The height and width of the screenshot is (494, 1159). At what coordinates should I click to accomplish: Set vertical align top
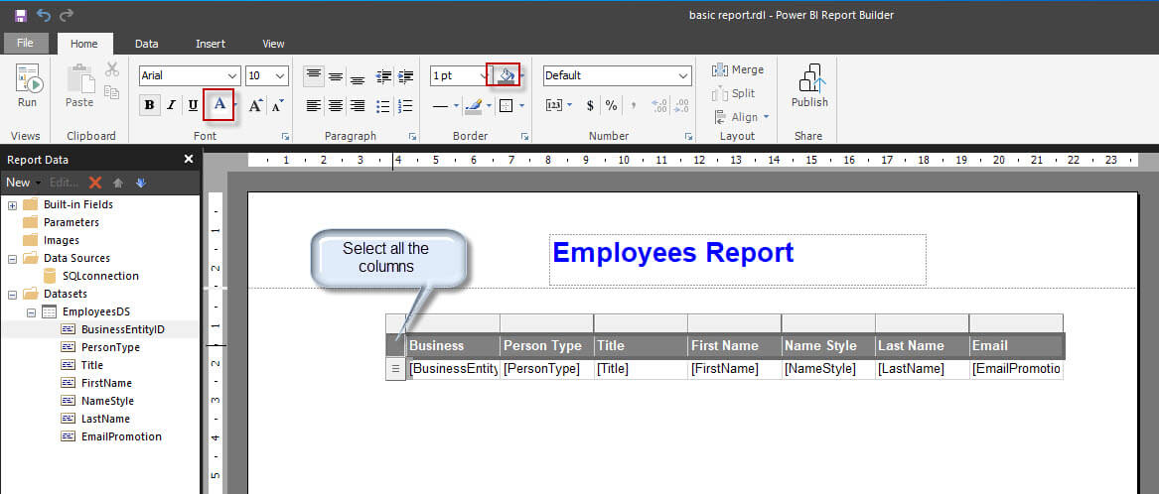[314, 75]
